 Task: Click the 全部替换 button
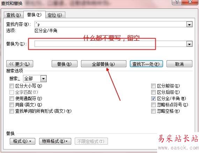tap(104, 64)
